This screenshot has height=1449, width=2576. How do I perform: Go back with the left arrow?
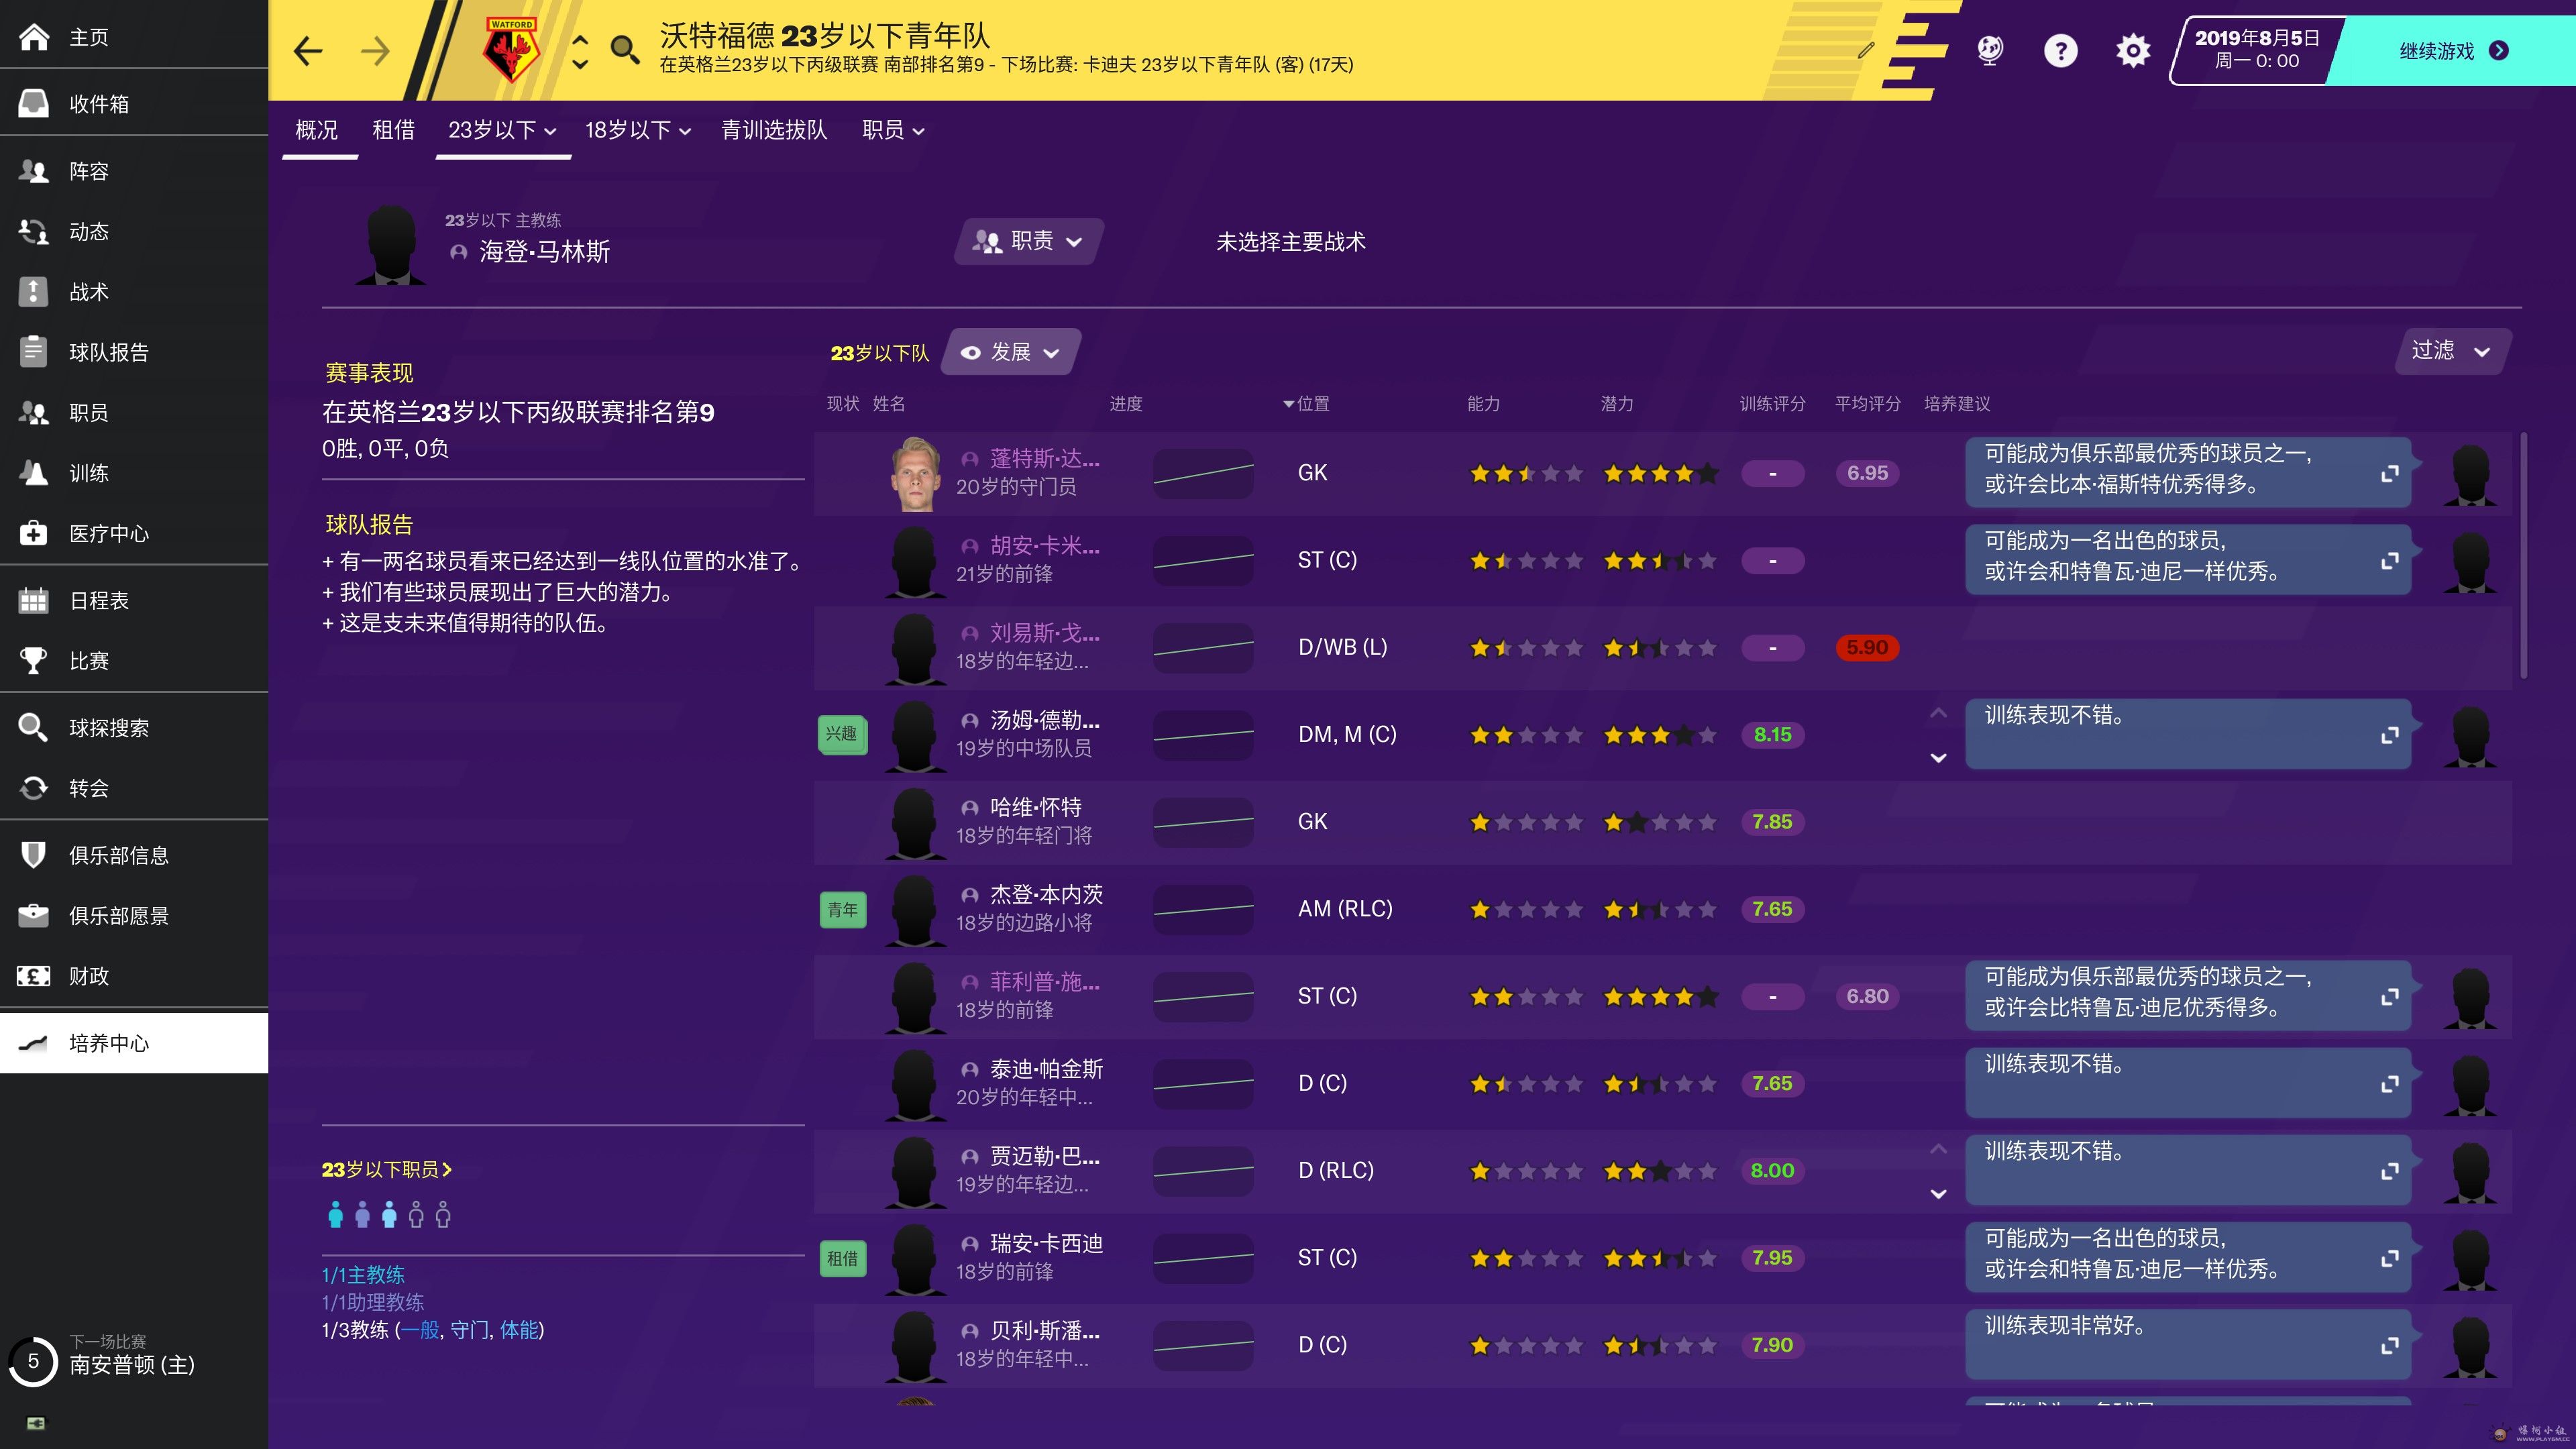(308, 51)
